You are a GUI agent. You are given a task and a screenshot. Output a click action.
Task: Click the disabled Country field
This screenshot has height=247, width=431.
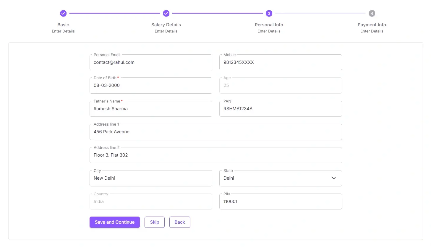(151, 201)
